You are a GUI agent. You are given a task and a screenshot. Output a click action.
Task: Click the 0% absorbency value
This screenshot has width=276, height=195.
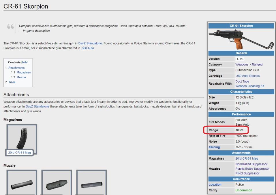[x=237, y=109]
